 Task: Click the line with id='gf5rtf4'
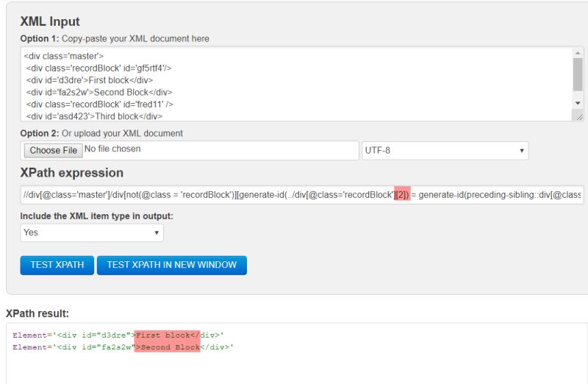pyautogui.click(x=98, y=68)
